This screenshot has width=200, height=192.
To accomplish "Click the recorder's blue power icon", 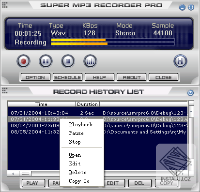I will 191,7.
